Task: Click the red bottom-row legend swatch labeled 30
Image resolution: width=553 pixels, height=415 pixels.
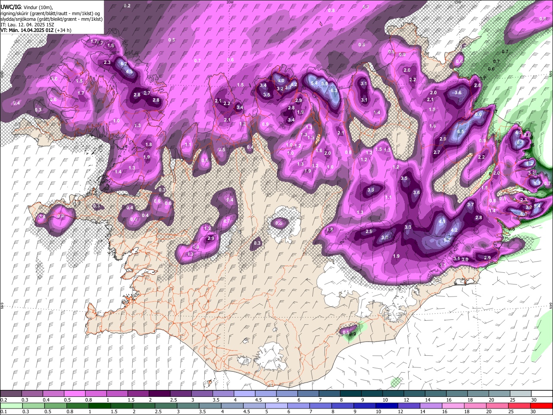Action: [x=542, y=405]
